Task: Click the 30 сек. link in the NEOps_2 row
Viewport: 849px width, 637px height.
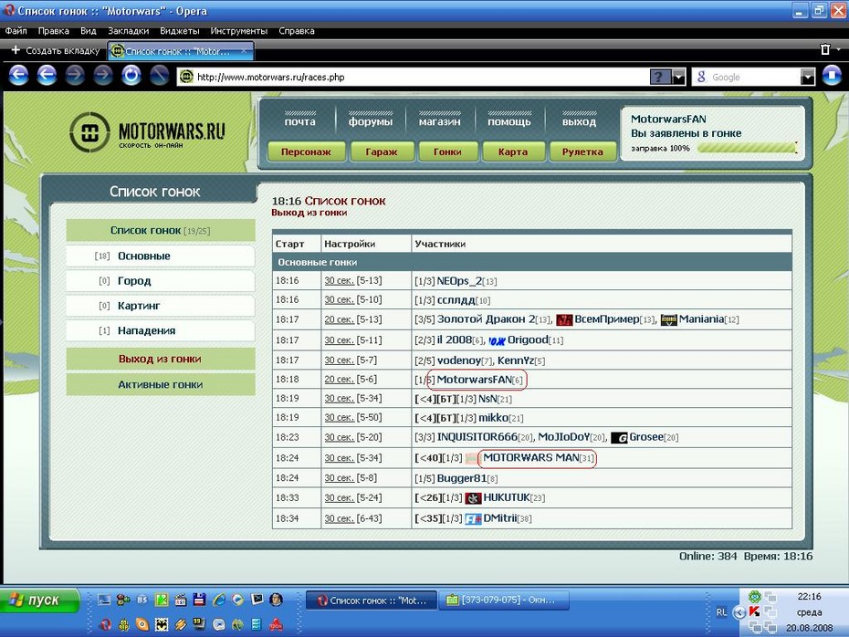Action: (x=339, y=281)
